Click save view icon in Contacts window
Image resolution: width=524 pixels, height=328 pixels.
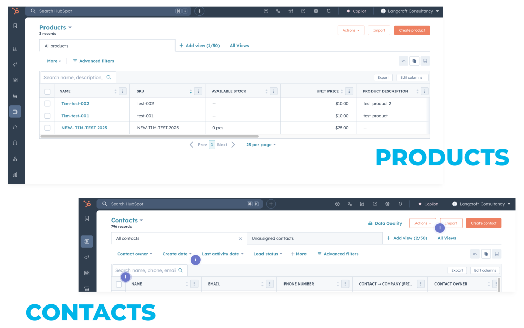tap(497, 254)
